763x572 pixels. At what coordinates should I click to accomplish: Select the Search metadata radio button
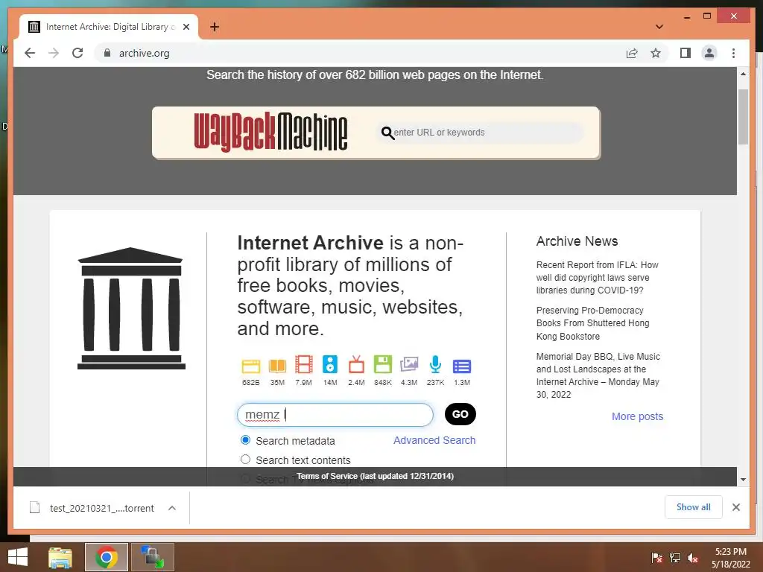coord(246,440)
